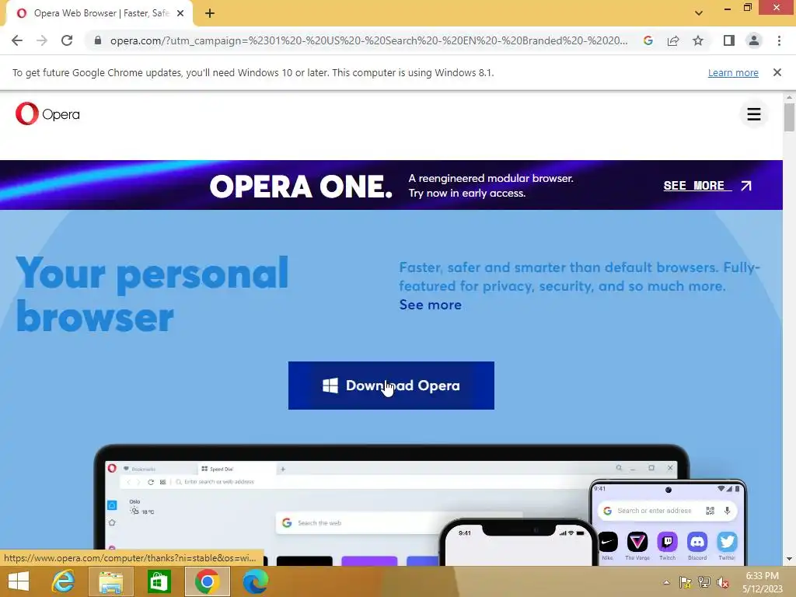Click Chrome icon in taskbar
796x597 pixels.
[207, 581]
